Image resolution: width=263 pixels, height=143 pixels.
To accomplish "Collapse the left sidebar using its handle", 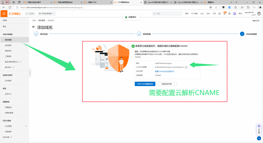I will click(x=30, y=73).
